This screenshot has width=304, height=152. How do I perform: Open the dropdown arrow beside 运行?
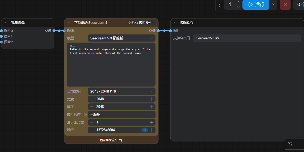coord(273,4)
